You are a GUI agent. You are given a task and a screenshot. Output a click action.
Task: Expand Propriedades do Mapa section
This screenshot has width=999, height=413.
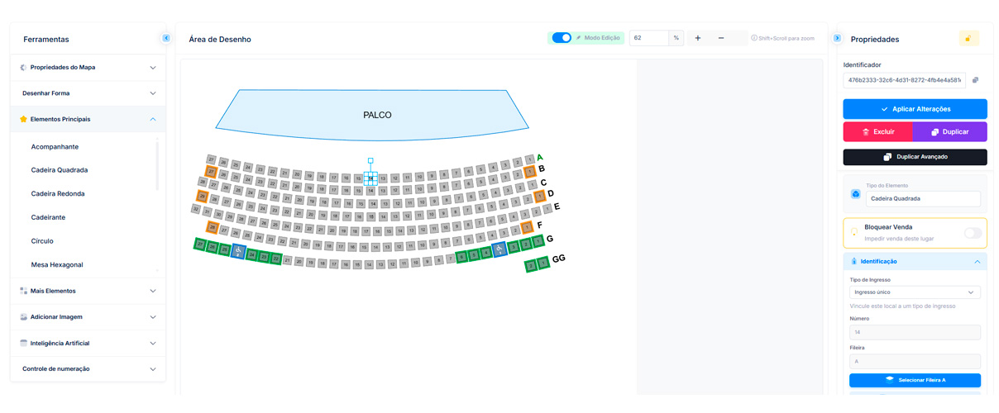(88, 68)
